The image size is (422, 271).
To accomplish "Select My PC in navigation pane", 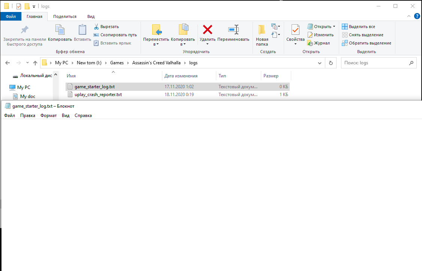I will pyautogui.click(x=20, y=87).
